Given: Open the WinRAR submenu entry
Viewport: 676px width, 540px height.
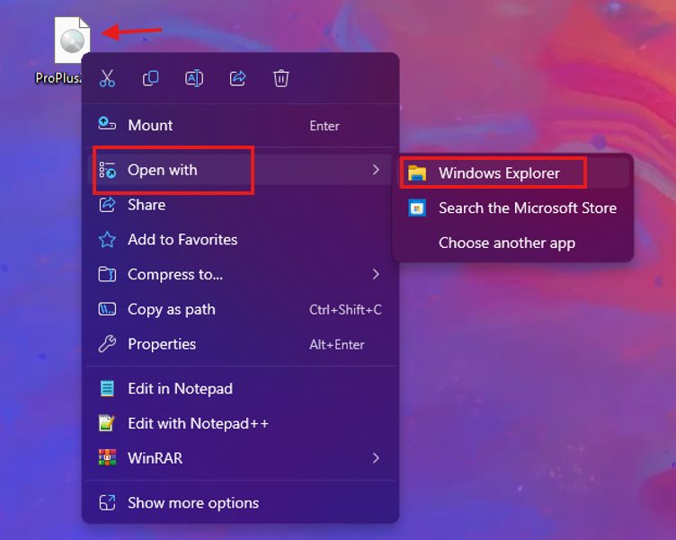Looking at the screenshot, I should point(240,458).
